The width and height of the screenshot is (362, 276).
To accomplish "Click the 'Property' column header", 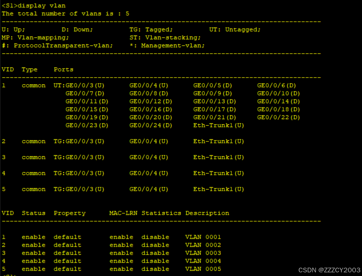I will coord(70,213).
